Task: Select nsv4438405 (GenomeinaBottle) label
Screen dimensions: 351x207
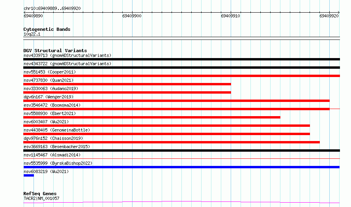Action: (57, 130)
